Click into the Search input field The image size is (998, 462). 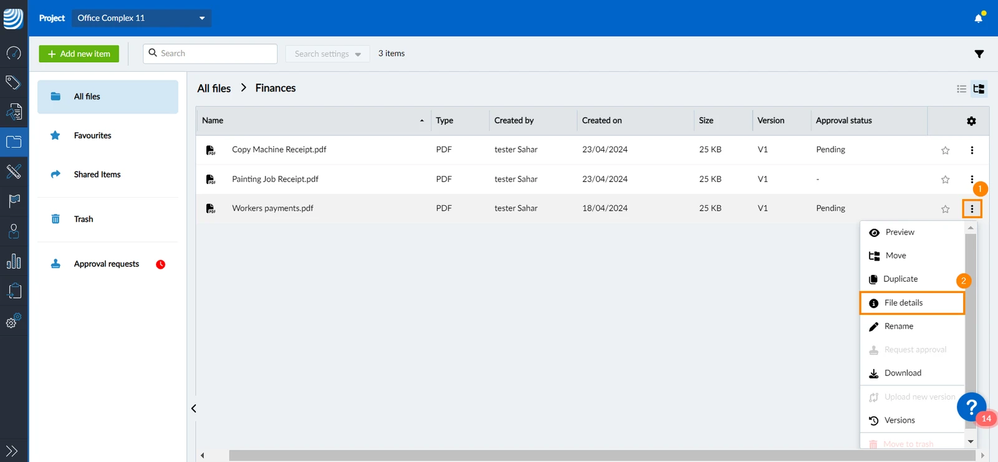pos(210,54)
